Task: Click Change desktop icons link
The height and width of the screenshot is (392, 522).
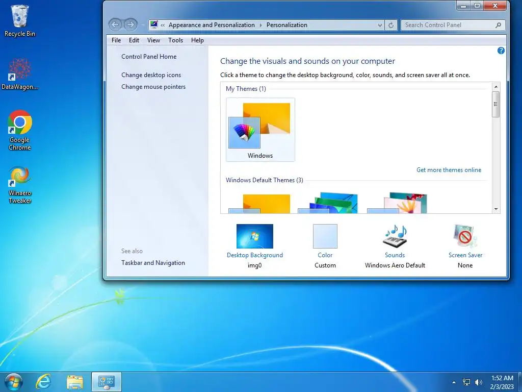Action: click(x=151, y=75)
